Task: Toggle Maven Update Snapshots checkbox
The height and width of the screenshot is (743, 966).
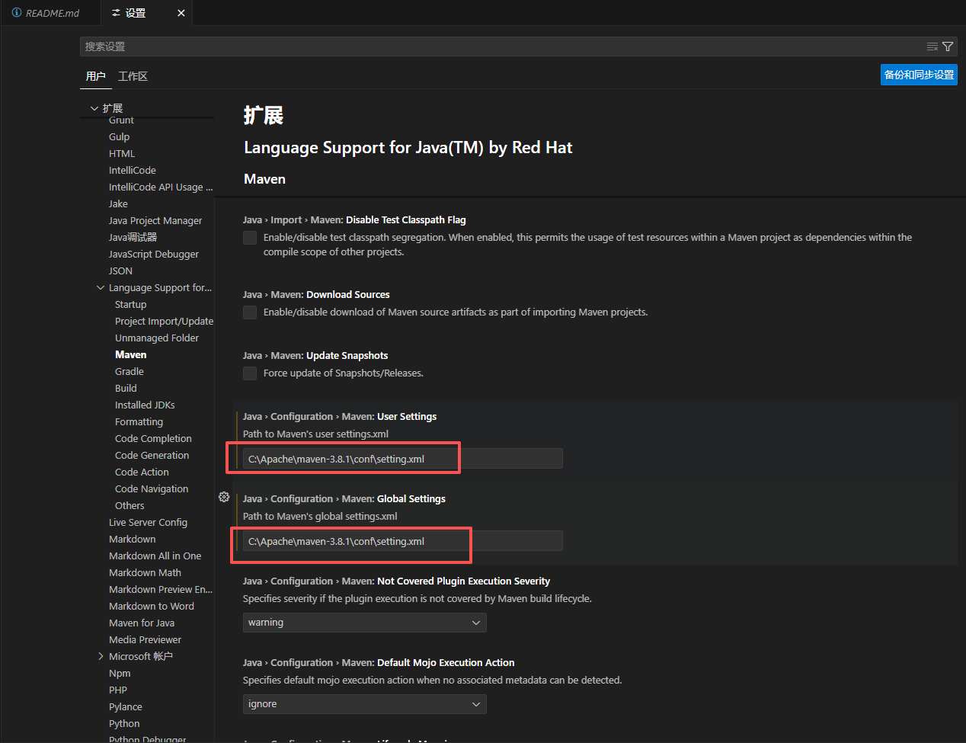Action: pos(250,373)
